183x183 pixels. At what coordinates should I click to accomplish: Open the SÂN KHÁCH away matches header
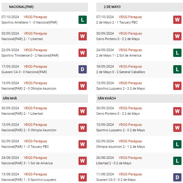click(140, 99)
